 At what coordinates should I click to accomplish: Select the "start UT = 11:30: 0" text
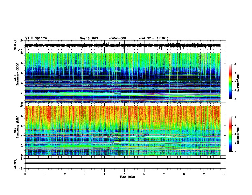pos(154,38)
